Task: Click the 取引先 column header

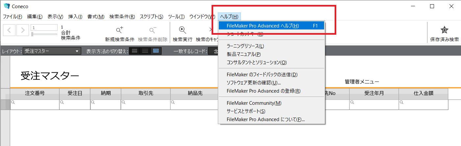Action: [146, 93]
